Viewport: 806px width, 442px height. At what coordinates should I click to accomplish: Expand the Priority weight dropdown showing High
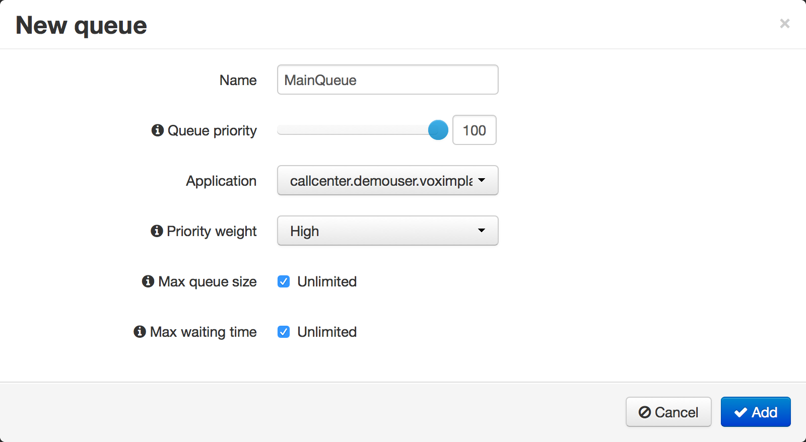[x=387, y=231]
